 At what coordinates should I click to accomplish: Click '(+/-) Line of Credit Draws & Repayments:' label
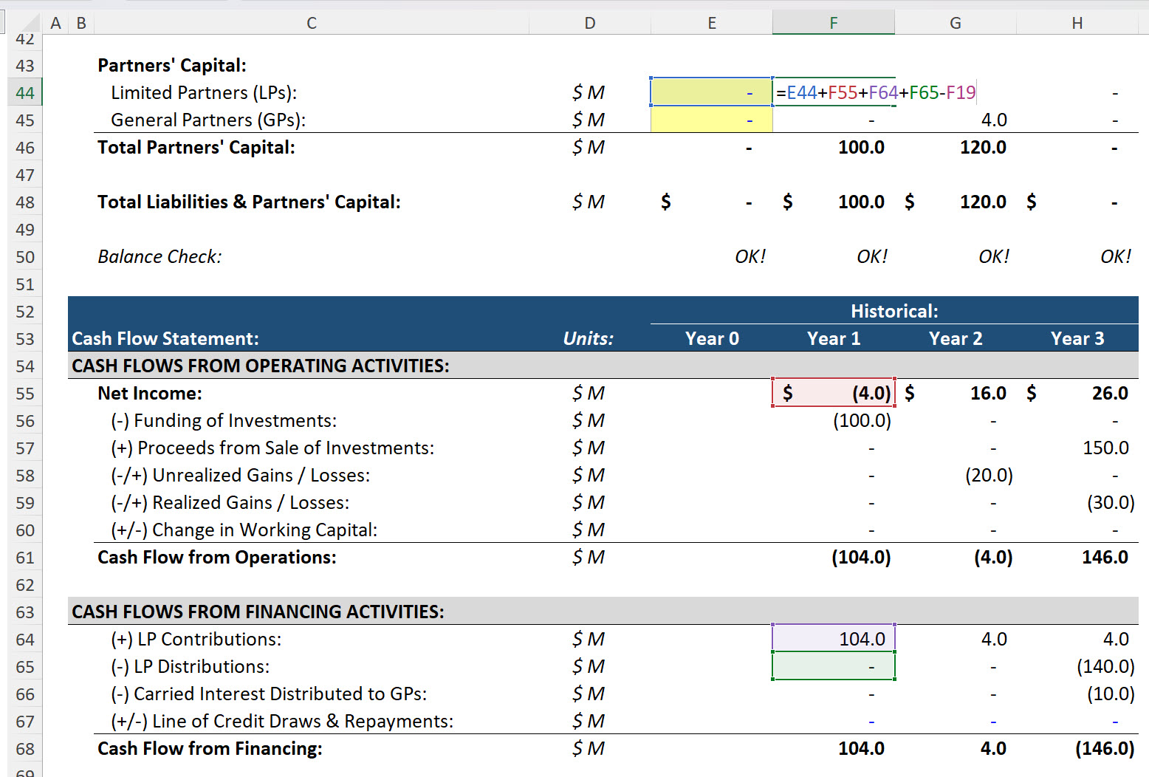click(282, 721)
